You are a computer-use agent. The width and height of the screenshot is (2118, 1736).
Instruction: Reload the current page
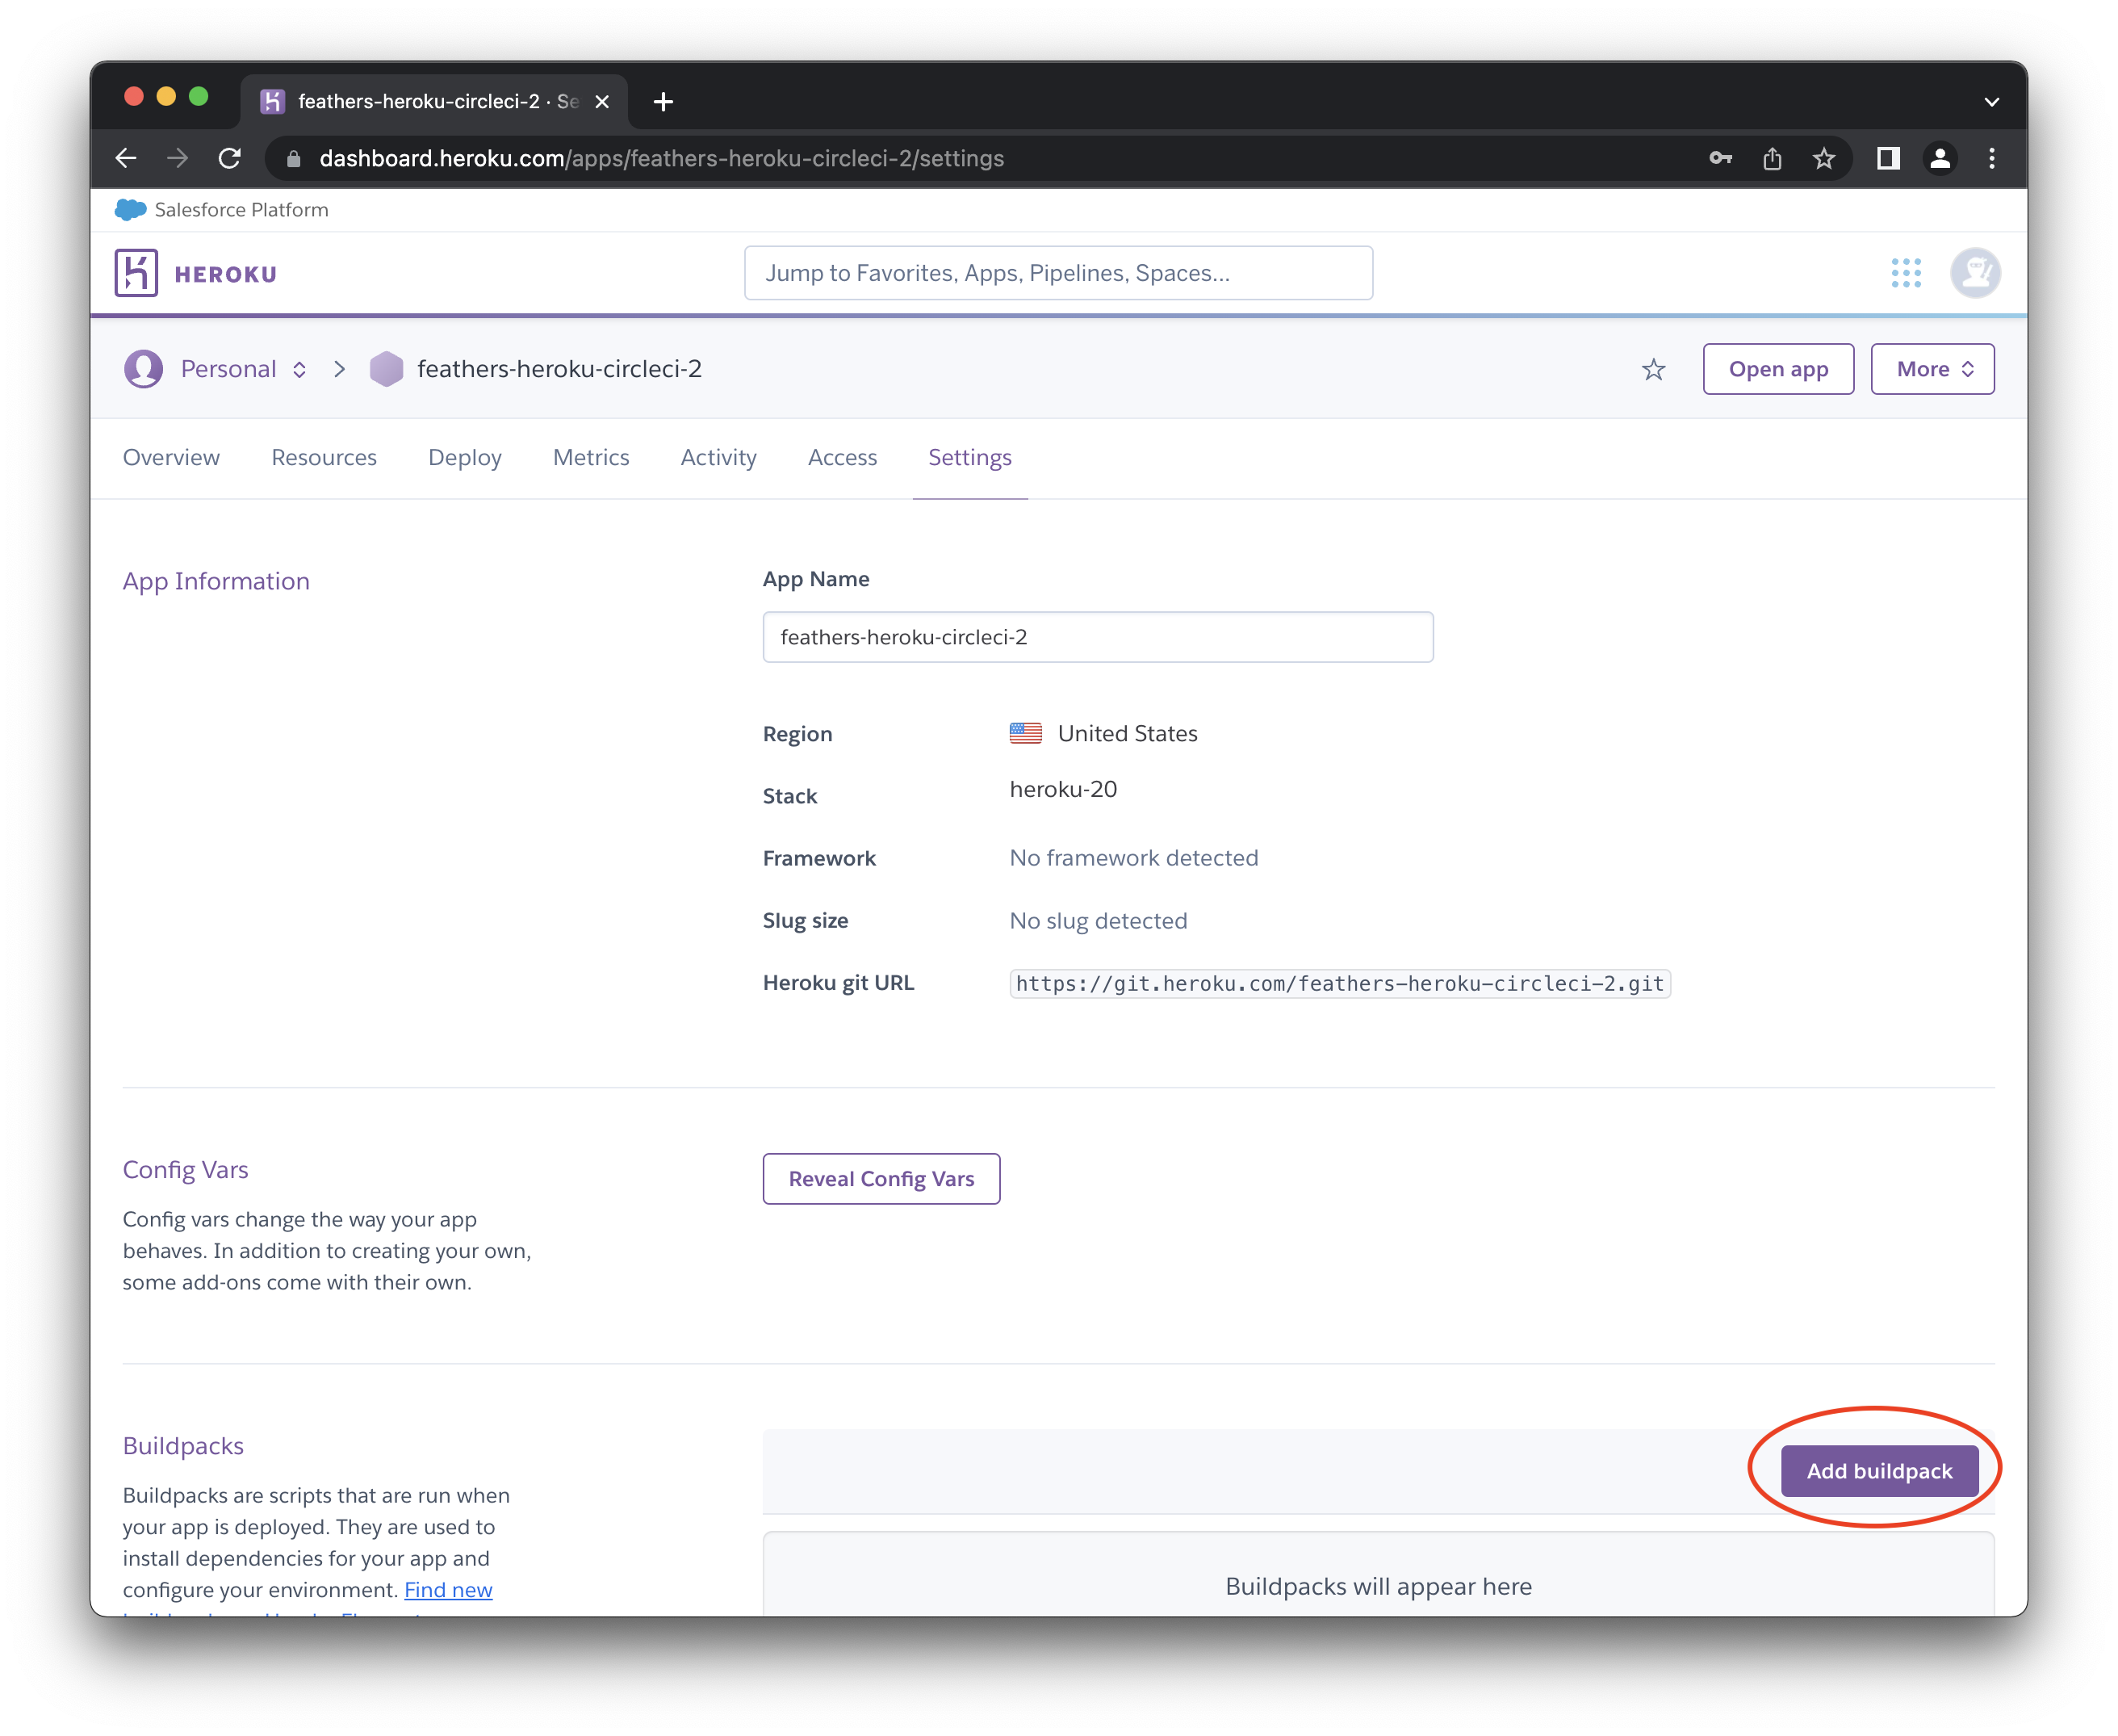[230, 158]
